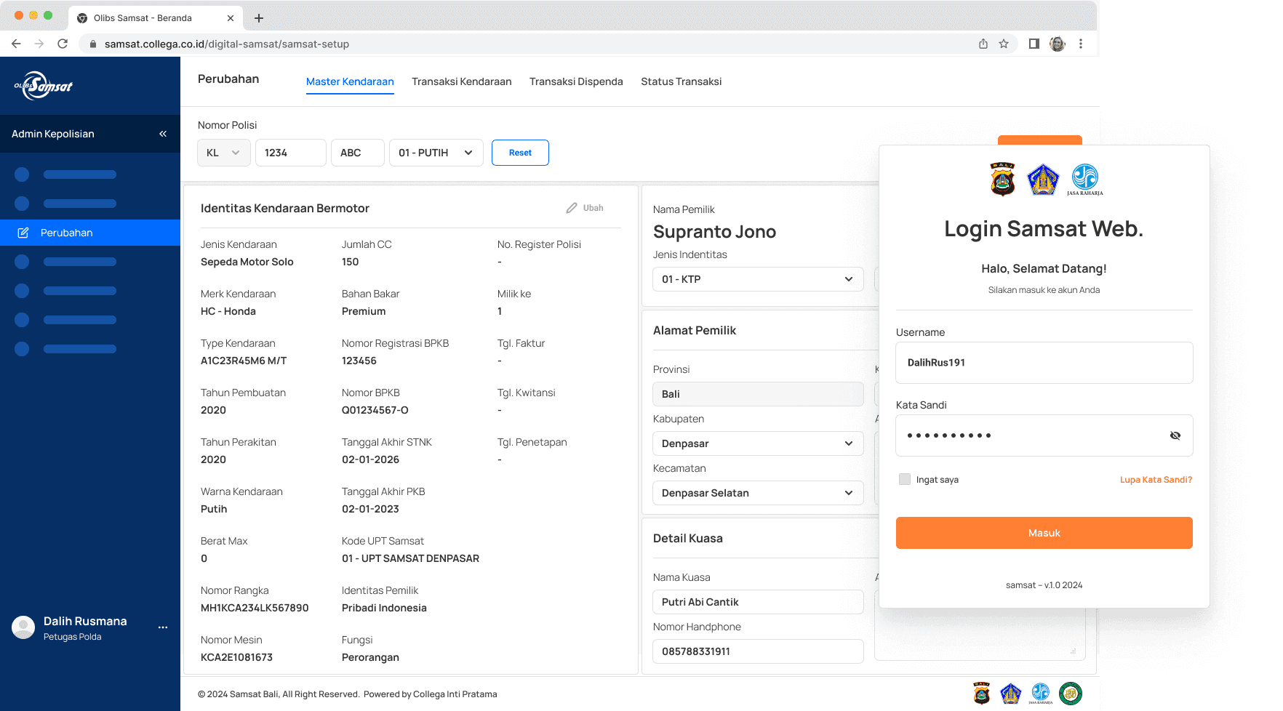This screenshot has height=711, width=1283.
Task: Click the green BPD Bali logo in the footer
Action: [1071, 694]
